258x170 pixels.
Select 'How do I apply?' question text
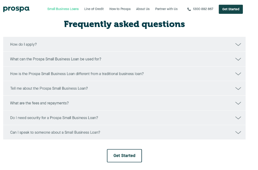[24, 44]
